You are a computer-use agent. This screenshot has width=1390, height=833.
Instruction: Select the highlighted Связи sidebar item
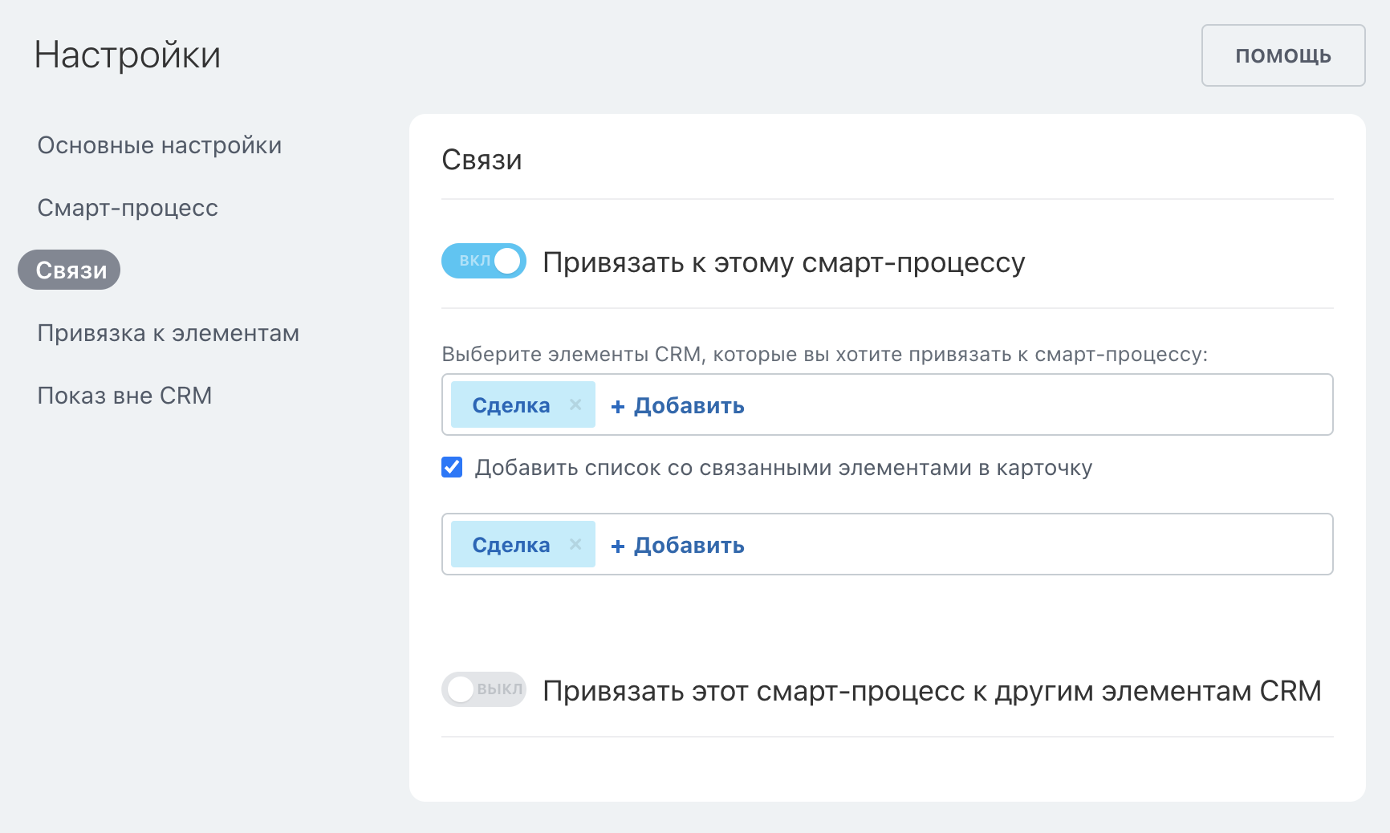point(70,270)
